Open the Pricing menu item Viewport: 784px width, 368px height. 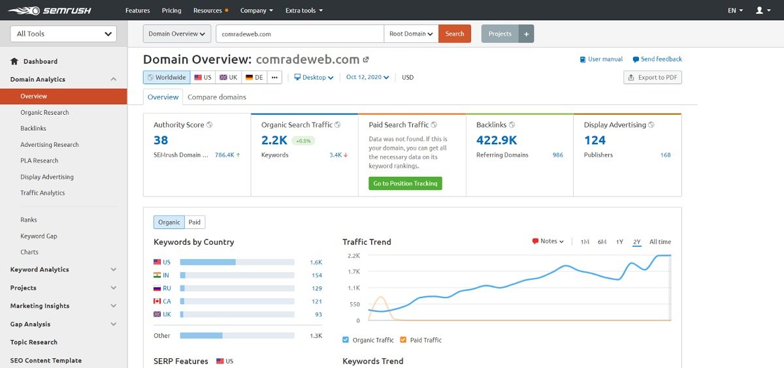click(171, 10)
